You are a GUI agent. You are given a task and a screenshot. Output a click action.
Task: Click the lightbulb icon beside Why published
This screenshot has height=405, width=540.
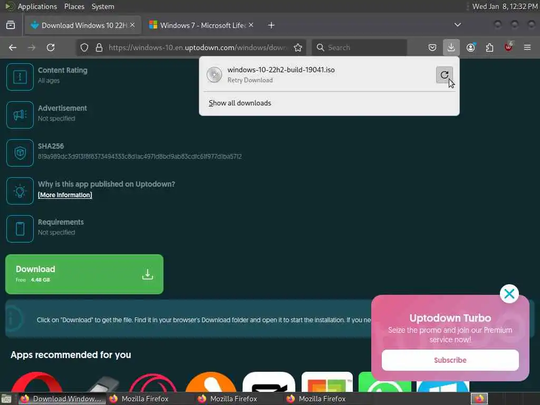[20, 191]
